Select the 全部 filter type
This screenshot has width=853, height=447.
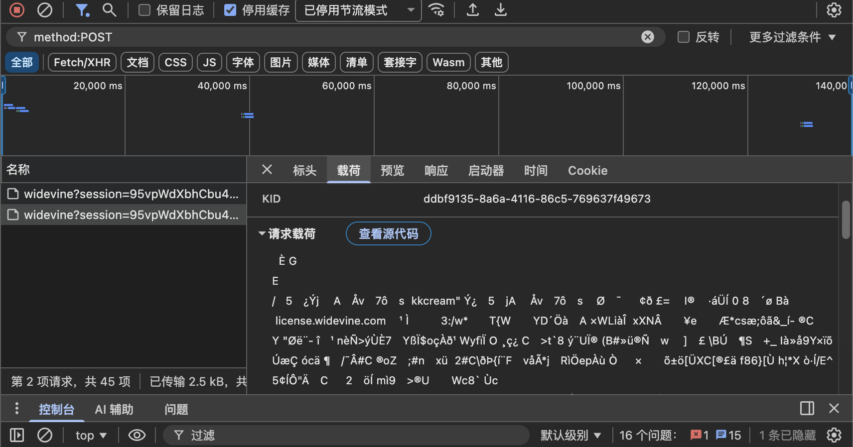point(22,62)
